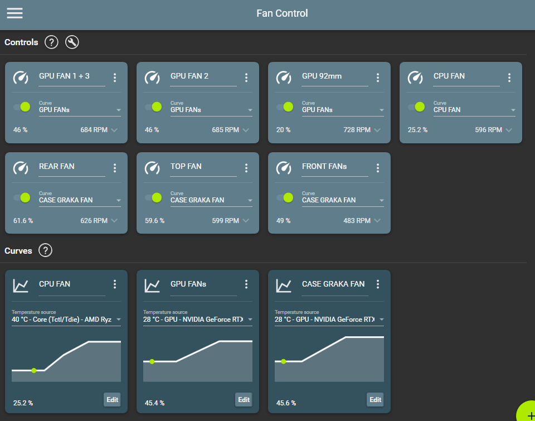535x421 pixels.
Task: Open the three-dot menu of GPU FAN 1 + 3
Action: coord(115,78)
